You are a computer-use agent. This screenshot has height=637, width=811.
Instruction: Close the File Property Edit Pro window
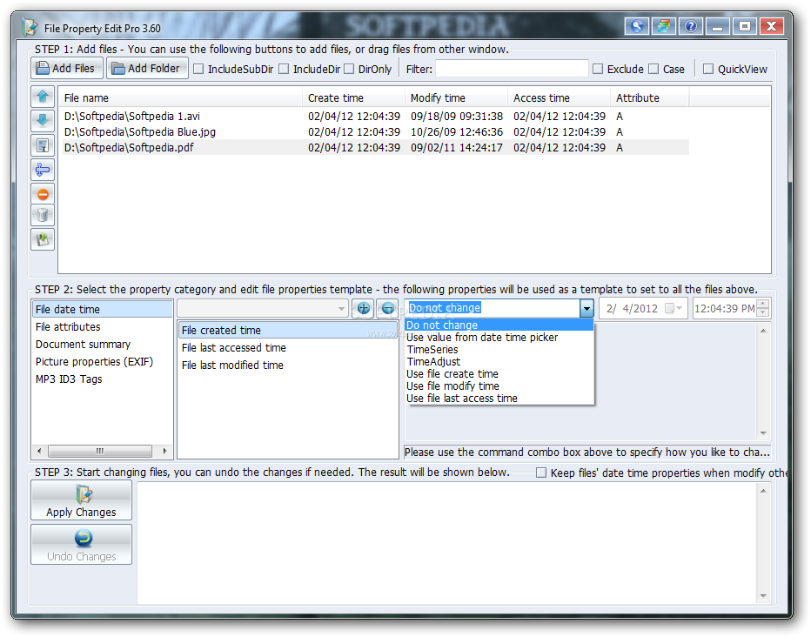coord(771,26)
